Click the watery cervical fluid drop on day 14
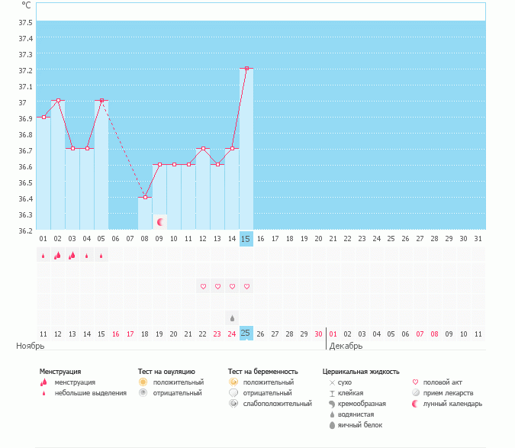 (x=232, y=318)
